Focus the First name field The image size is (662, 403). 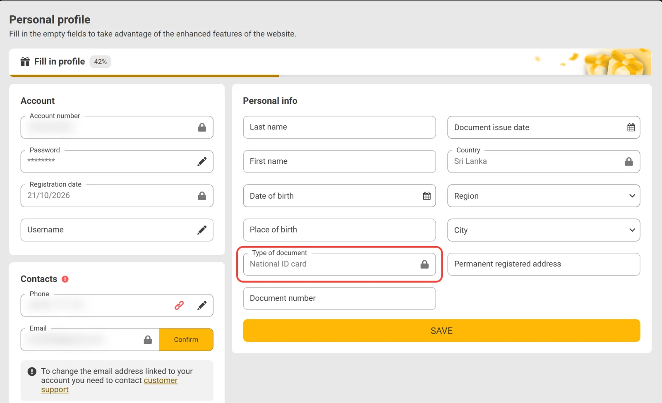pyautogui.click(x=339, y=161)
